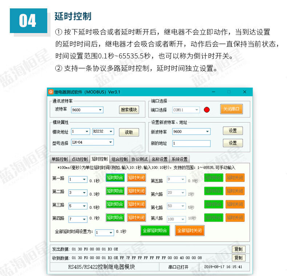Click 延时吸合 for 第二路

click(x=115, y=191)
